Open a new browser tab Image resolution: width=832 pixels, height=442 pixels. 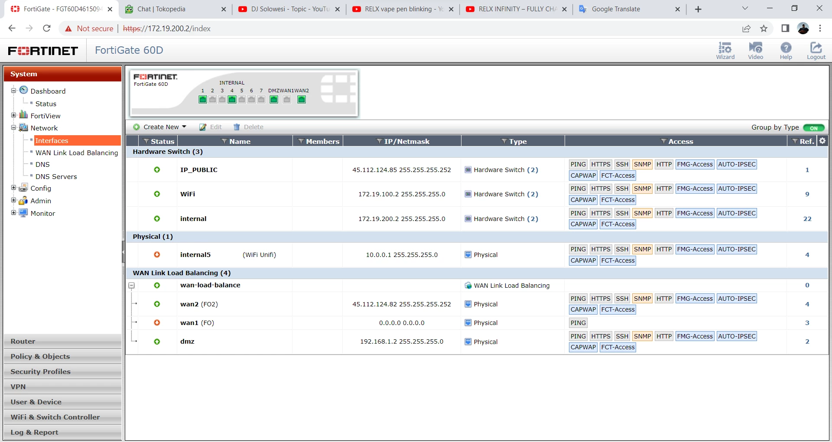coord(698,9)
